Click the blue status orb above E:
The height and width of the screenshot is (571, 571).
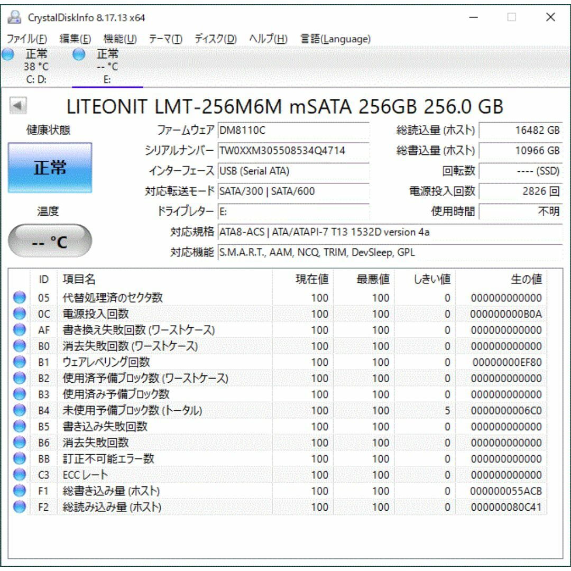[79, 54]
